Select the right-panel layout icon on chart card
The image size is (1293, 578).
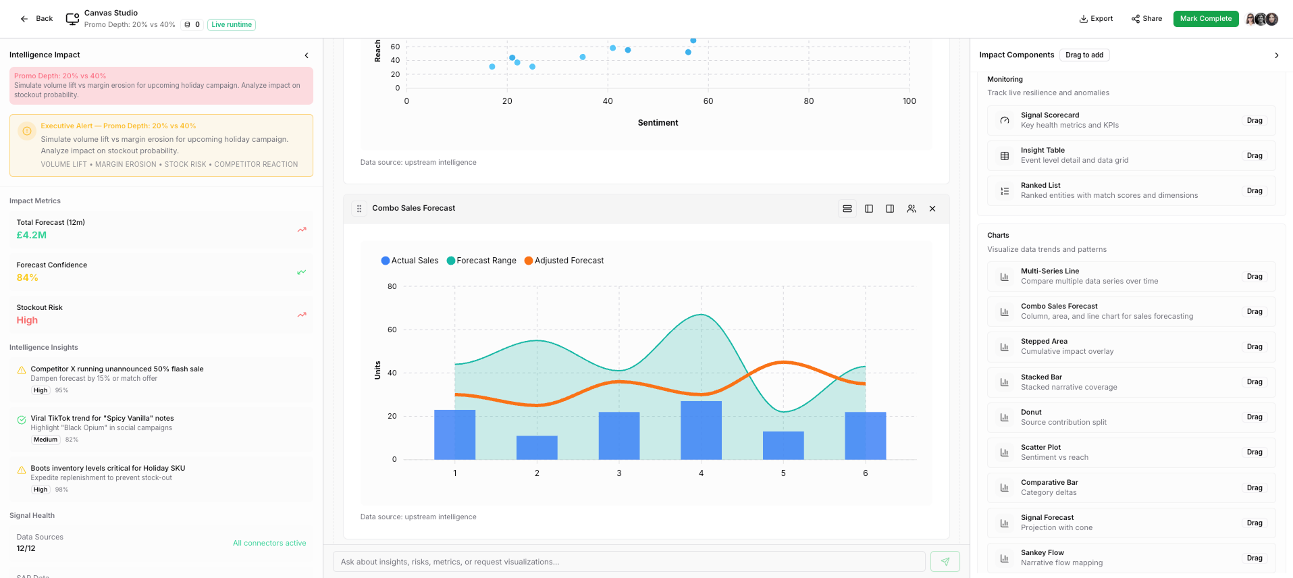pyautogui.click(x=890, y=209)
